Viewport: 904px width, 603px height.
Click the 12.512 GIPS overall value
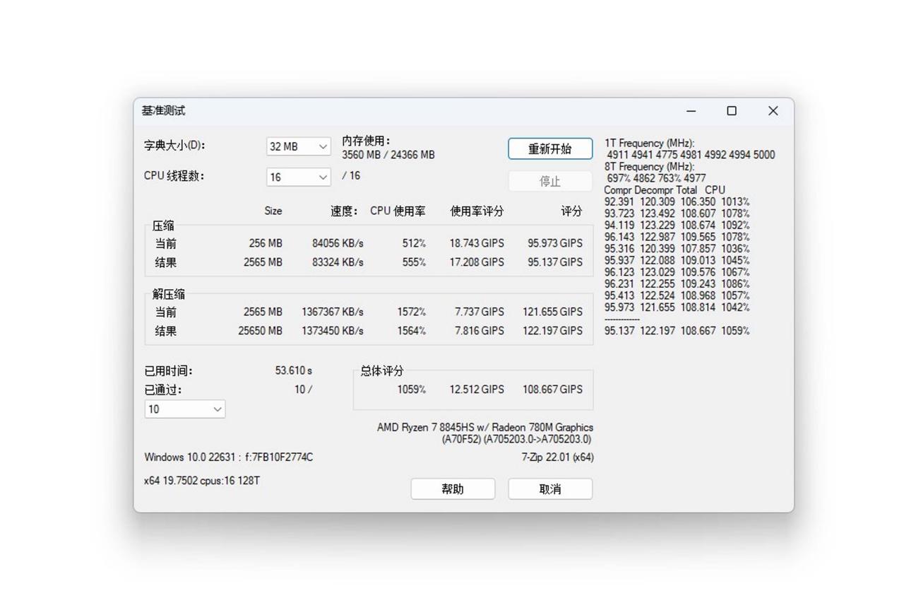coord(477,390)
